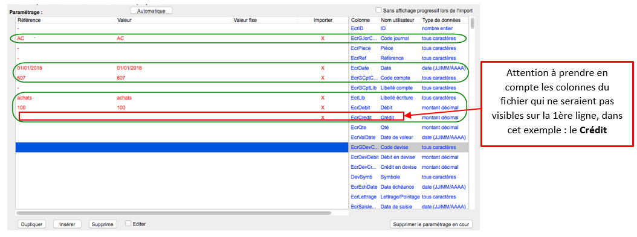Screen dimensions: 637x237
Task: Click the AC value in Référence column
Action: click(21, 38)
